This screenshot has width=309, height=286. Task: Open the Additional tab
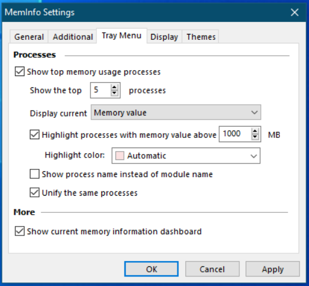pyautogui.click(x=73, y=37)
